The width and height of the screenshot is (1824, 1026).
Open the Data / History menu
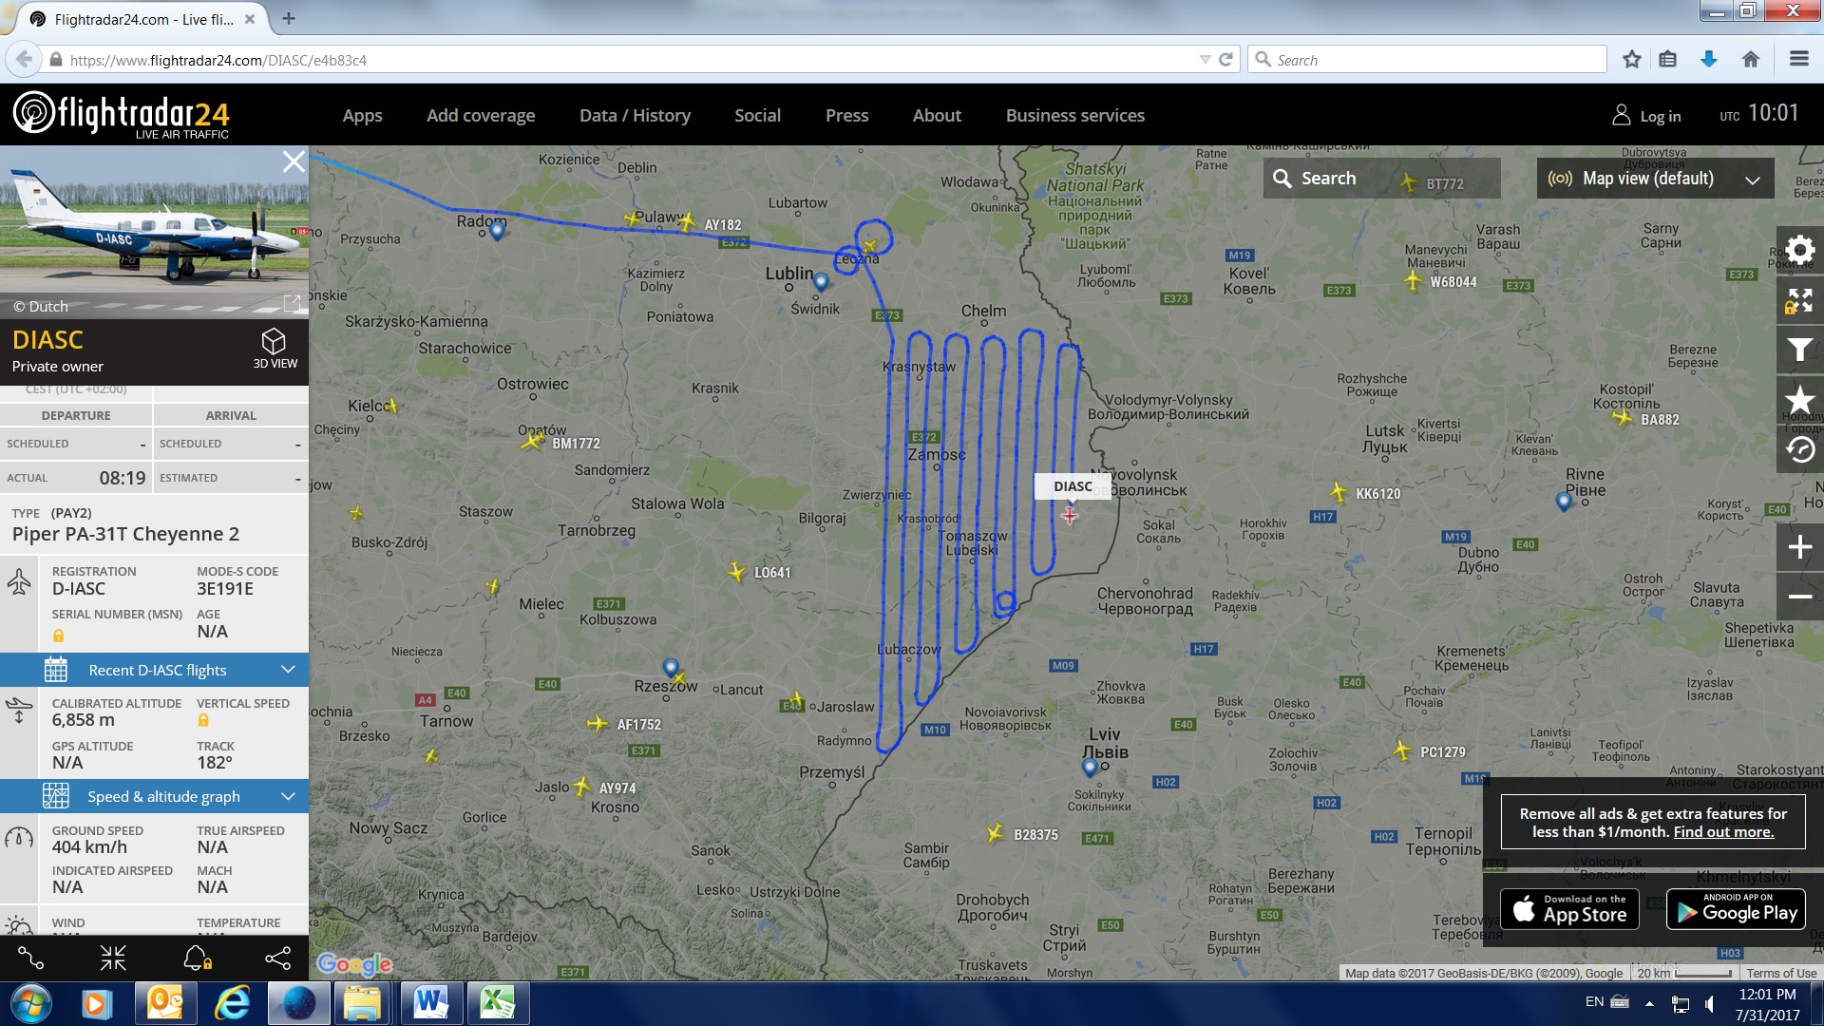[x=635, y=115]
